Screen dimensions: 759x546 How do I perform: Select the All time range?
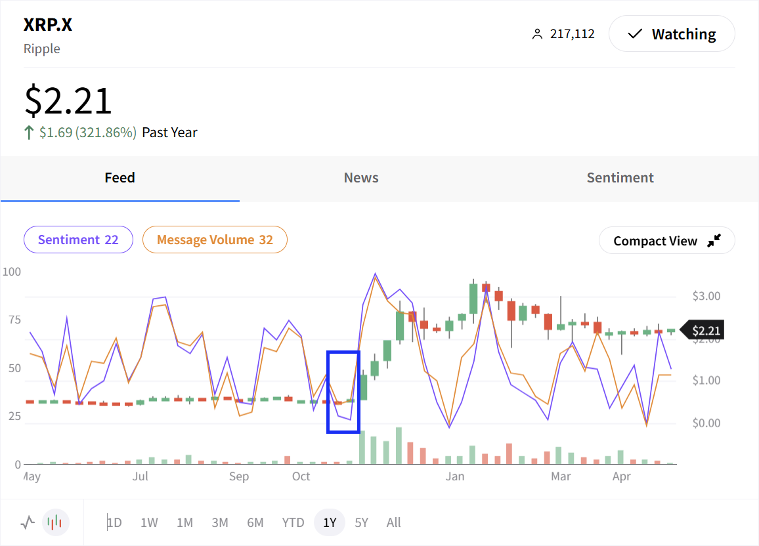pos(393,522)
